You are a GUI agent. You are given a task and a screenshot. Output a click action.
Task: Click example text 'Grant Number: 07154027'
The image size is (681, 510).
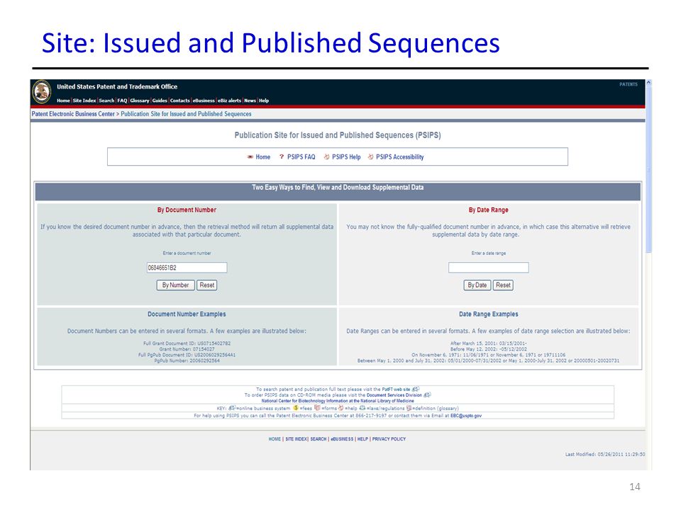click(187, 349)
